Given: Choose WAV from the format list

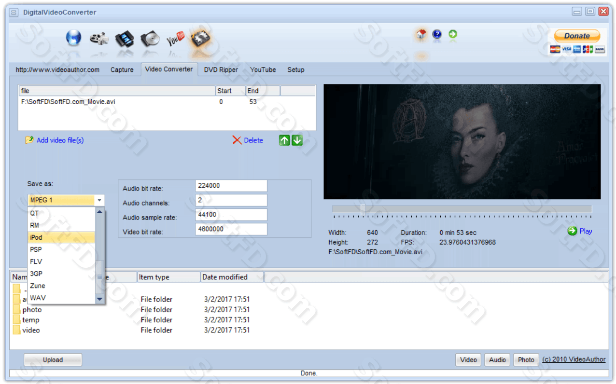Looking at the screenshot, I should [x=61, y=298].
